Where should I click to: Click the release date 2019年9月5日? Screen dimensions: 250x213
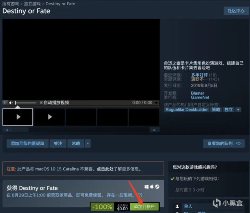click(204, 85)
